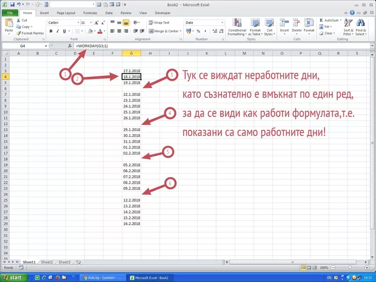Screen dimensions: 376x282
Task: Click the Merge & Center button
Action: point(164,31)
